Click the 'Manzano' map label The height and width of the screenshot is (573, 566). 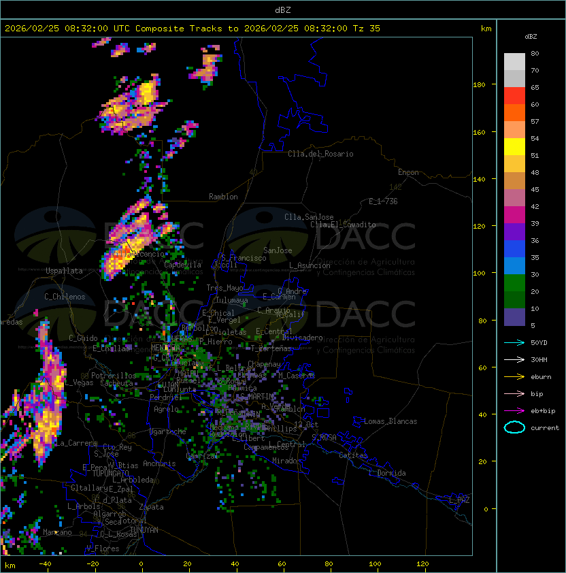[57, 532]
